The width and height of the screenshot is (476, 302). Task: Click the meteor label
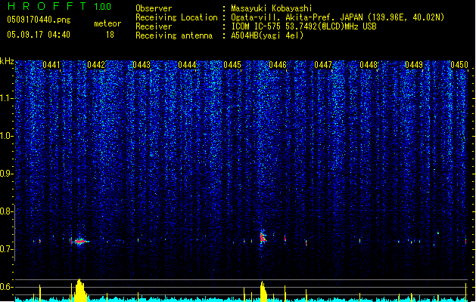pyautogui.click(x=107, y=23)
